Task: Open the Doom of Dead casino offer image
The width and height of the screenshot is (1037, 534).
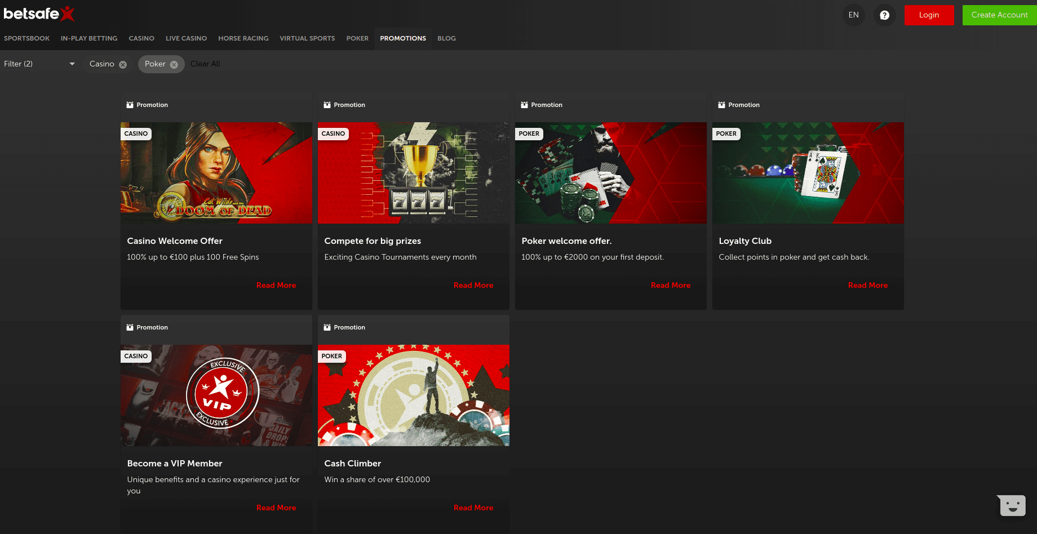Action: point(216,173)
